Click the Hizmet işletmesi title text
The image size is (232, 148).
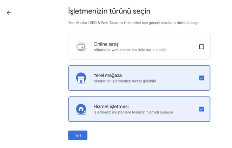111,106
